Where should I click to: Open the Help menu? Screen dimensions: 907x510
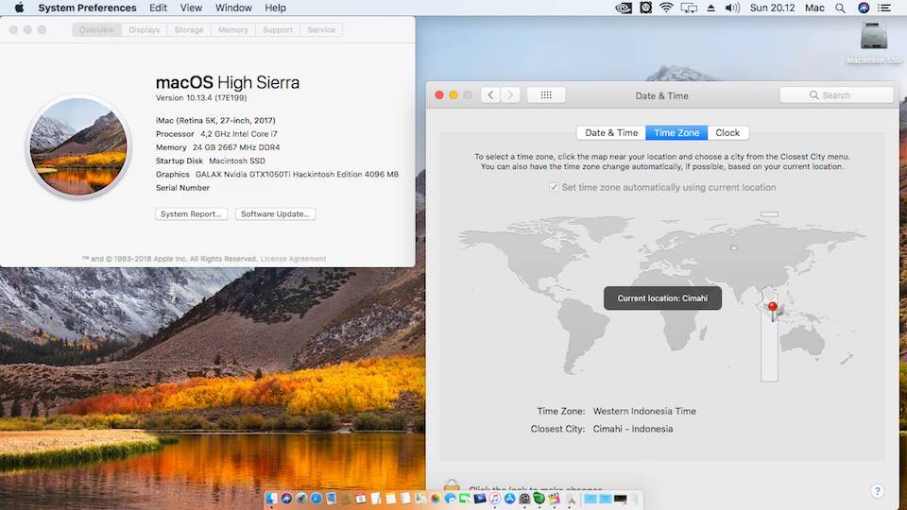click(x=275, y=8)
